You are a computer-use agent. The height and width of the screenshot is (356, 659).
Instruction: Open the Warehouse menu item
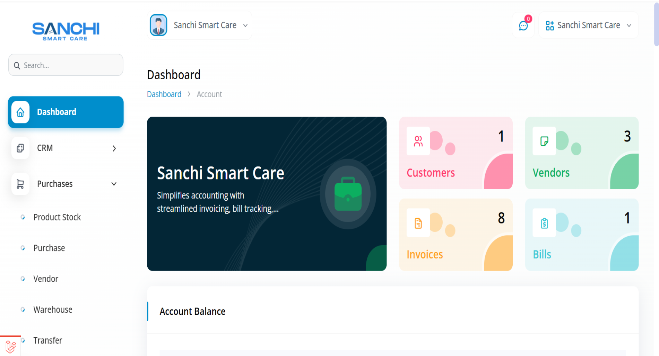53,310
